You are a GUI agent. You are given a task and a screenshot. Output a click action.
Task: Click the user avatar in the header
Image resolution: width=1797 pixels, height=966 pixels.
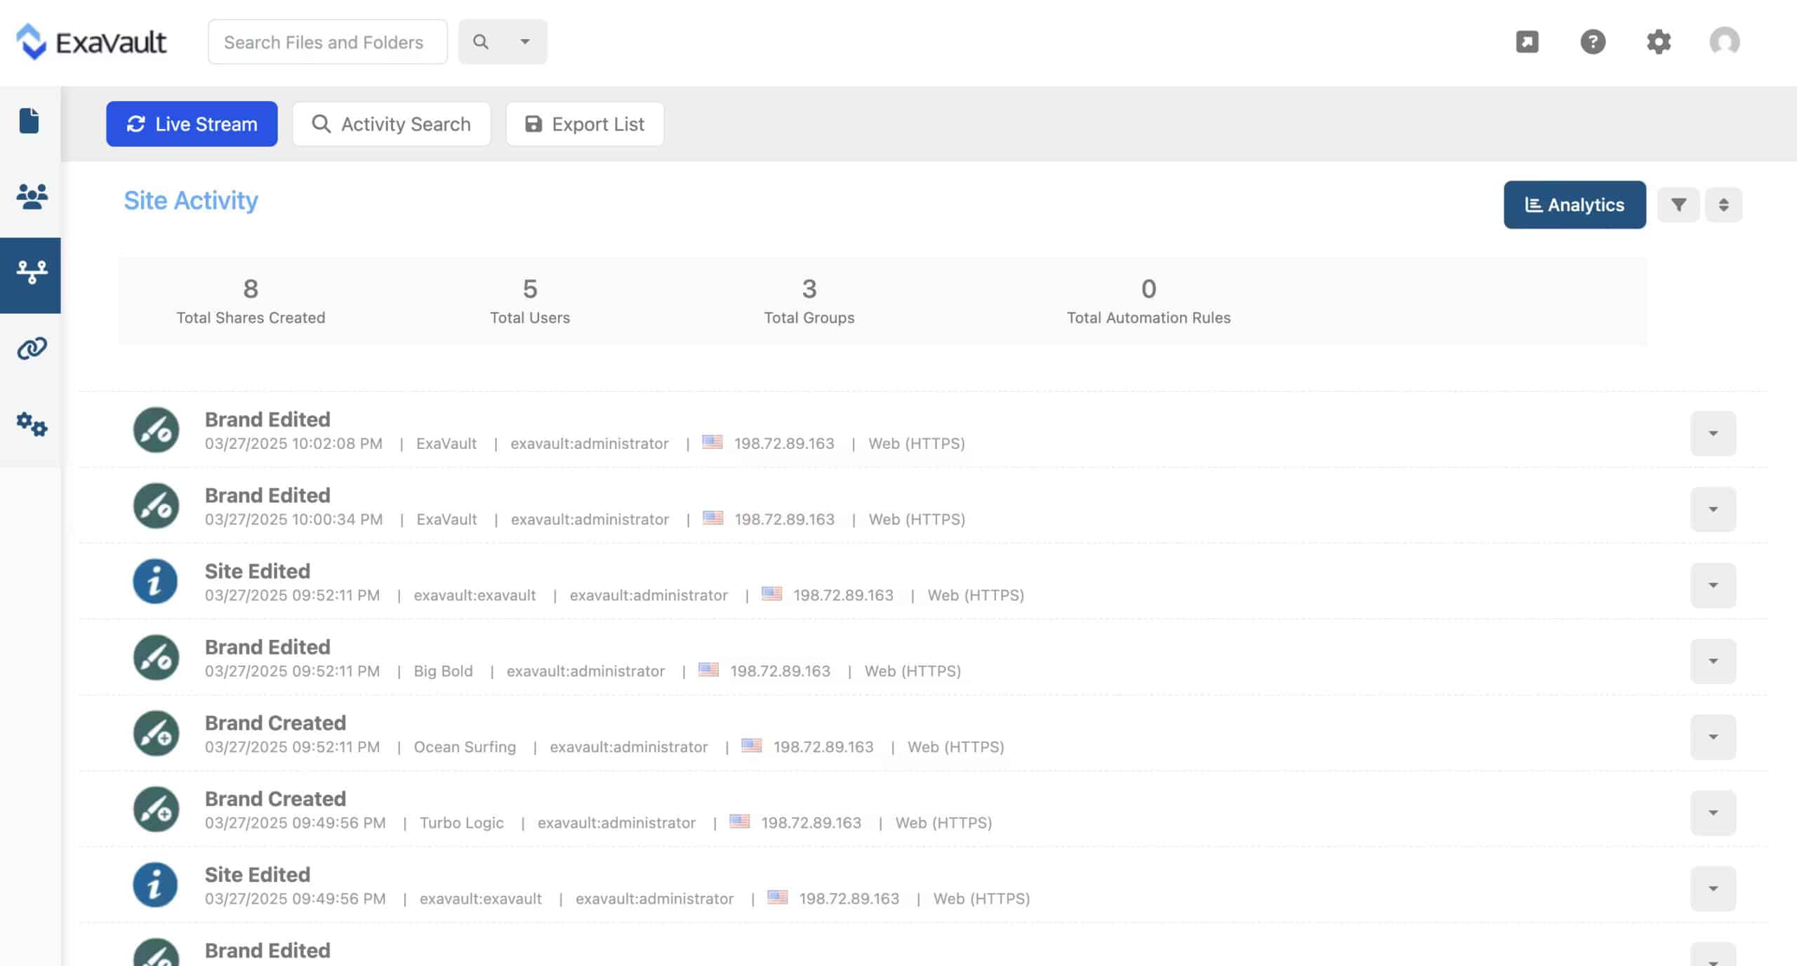pos(1723,42)
